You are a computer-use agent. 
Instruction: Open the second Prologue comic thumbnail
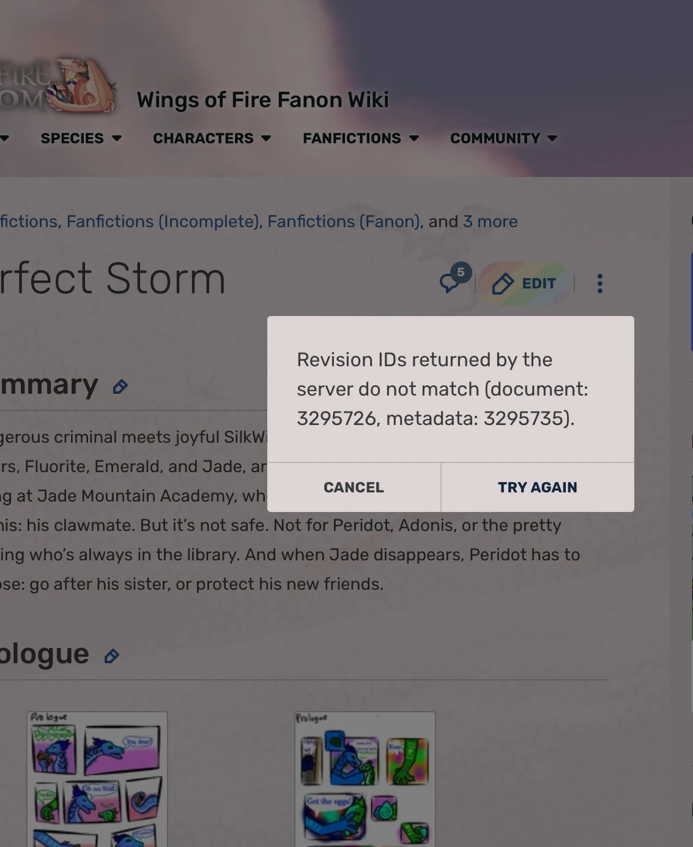365,779
